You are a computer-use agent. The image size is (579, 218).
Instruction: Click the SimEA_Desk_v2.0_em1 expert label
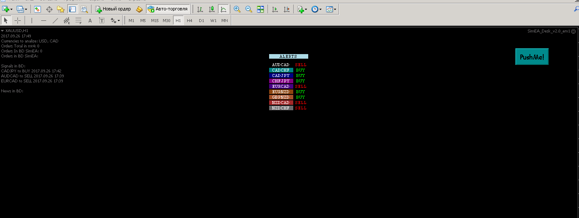[x=549, y=31]
